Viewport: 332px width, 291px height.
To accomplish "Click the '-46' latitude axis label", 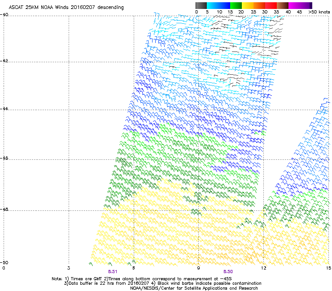I will click(4, 158).
